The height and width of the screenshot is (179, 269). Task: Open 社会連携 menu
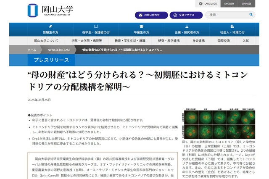pos(198,41)
